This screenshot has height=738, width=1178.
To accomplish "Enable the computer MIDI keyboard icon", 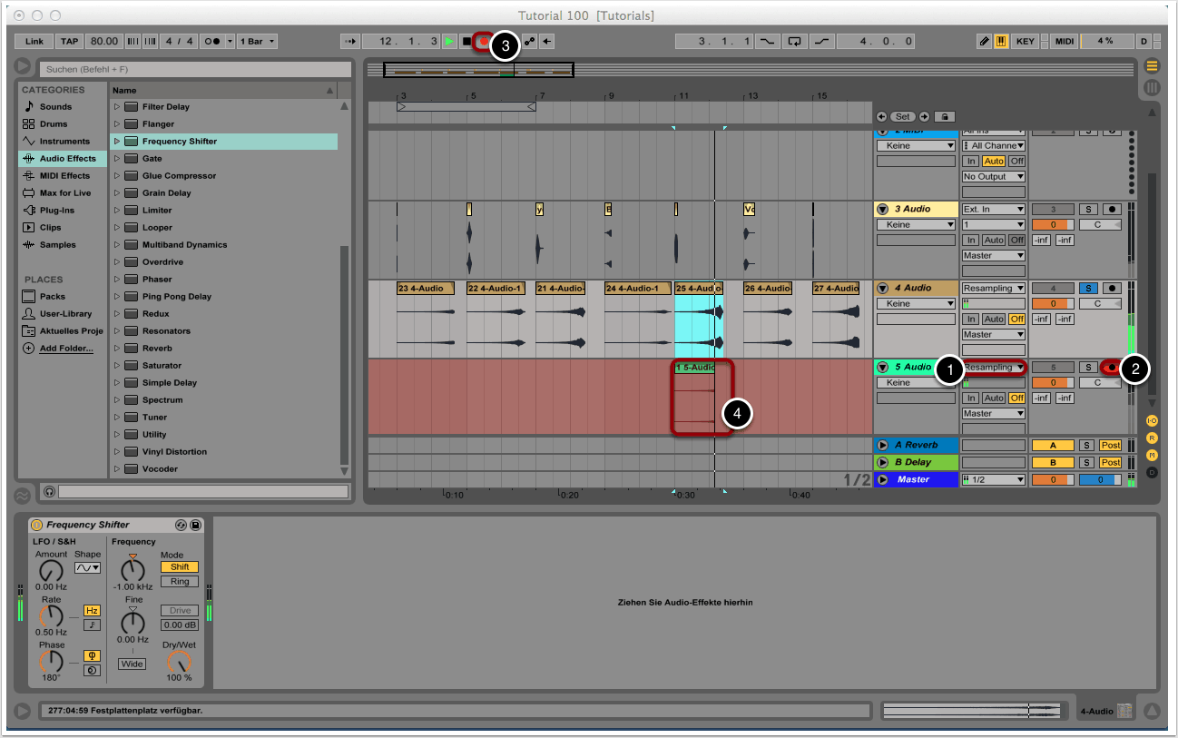I will pyautogui.click(x=1001, y=42).
